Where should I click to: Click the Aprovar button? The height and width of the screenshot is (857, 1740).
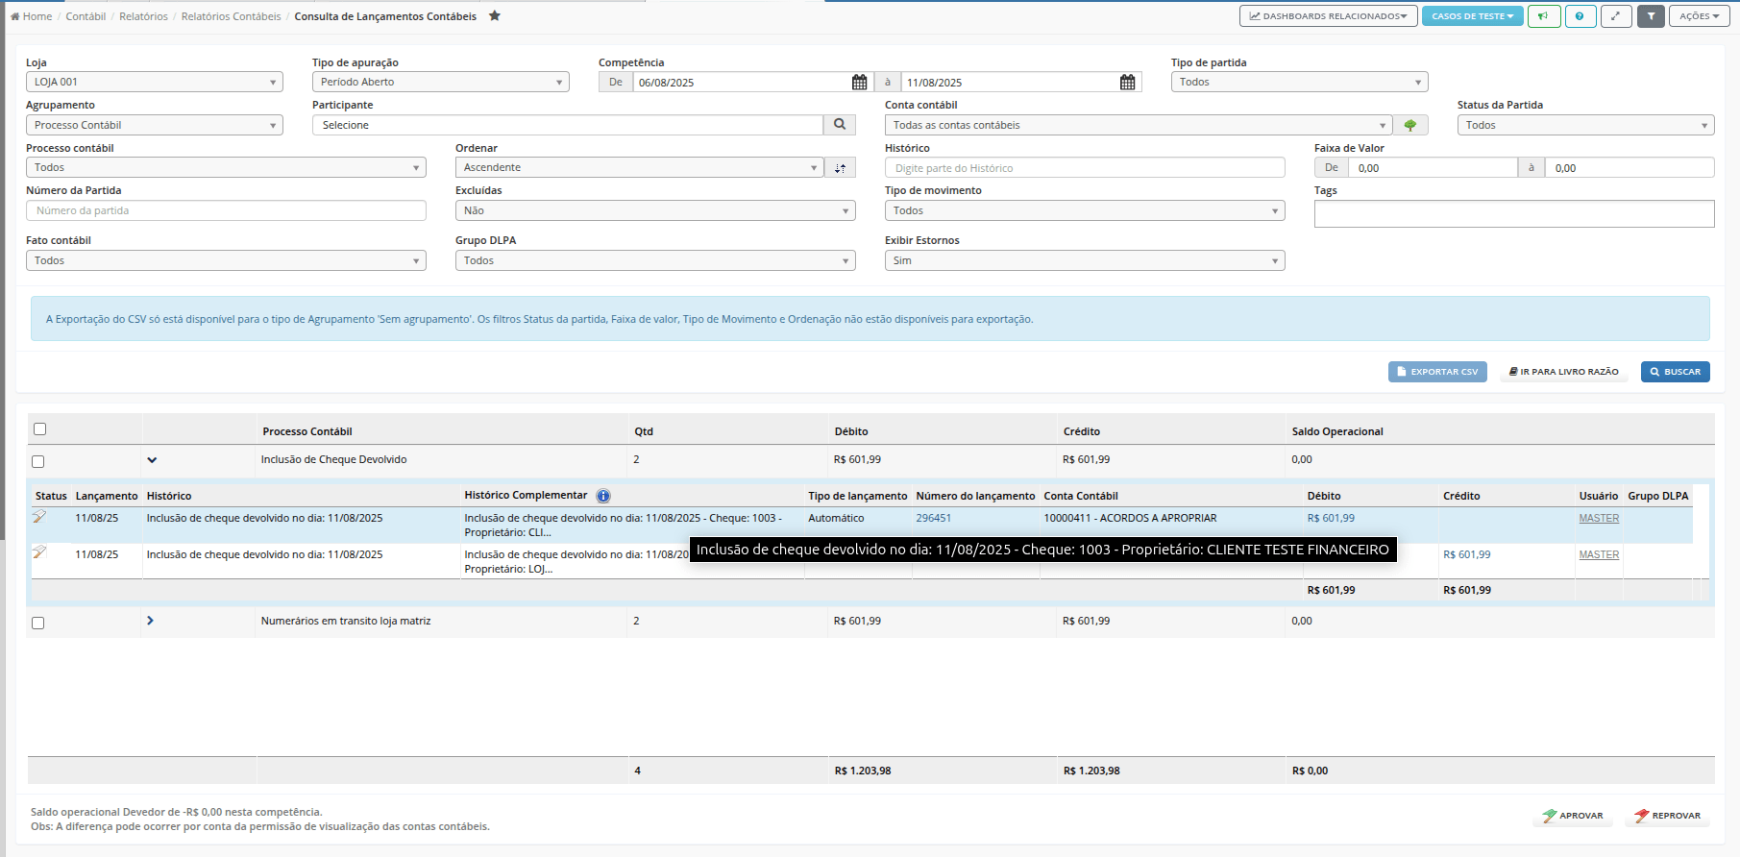pyautogui.click(x=1573, y=816)
